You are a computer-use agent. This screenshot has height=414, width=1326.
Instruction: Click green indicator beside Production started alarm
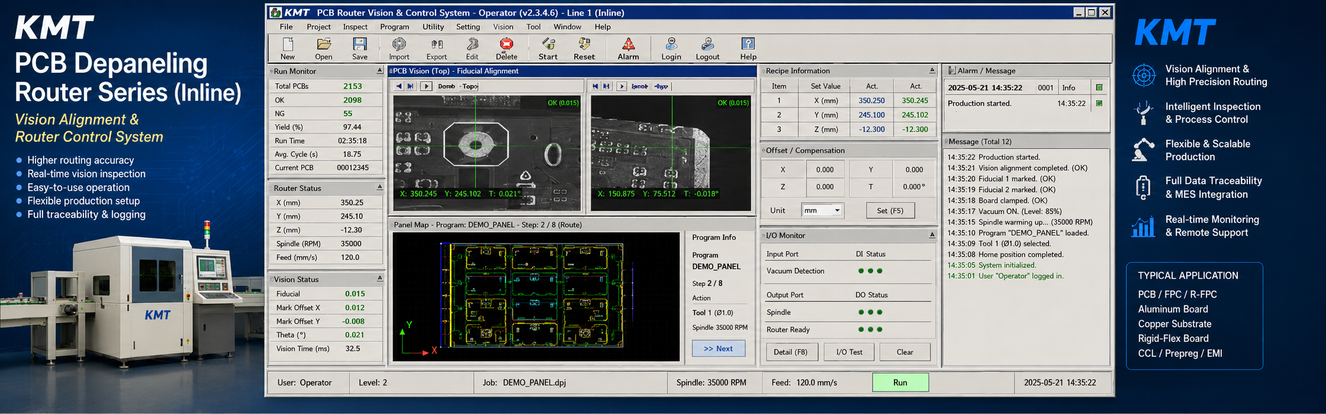[x=1099, y=103]
